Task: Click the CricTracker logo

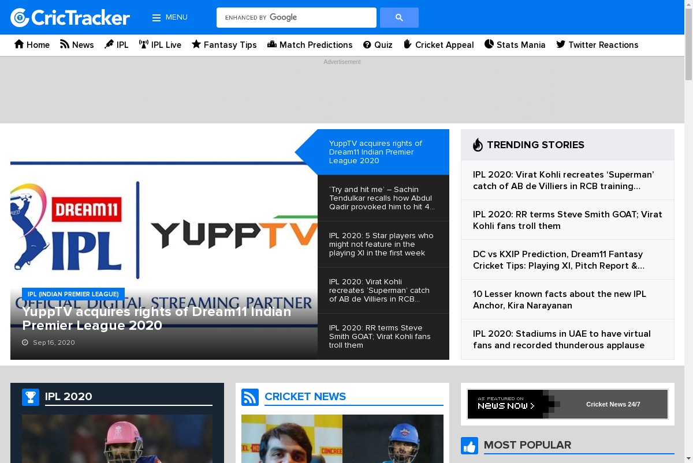Action: (x=70, y=17)
